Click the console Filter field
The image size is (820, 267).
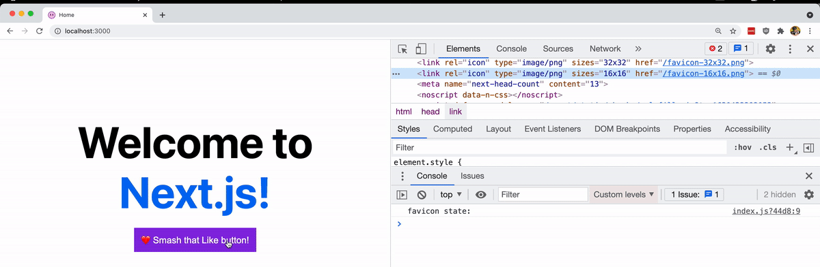543,195
